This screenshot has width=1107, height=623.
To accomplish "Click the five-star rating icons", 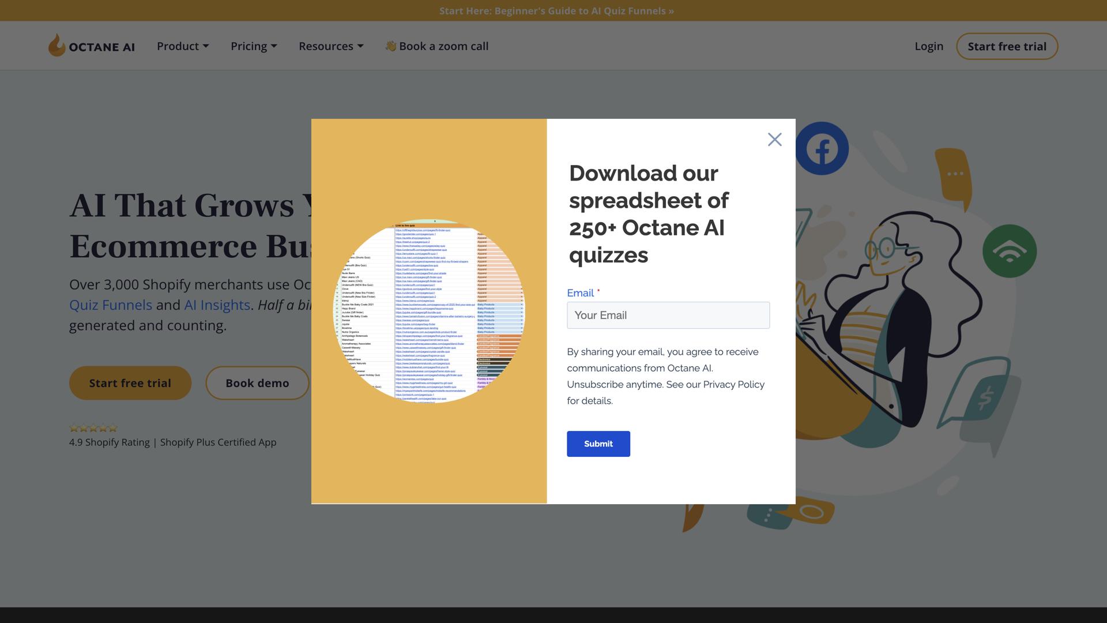I will (x=93, y=428).
